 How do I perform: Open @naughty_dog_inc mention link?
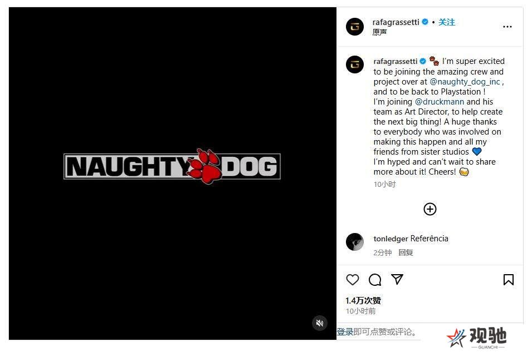pyautogui.click(x=465, y=82)
